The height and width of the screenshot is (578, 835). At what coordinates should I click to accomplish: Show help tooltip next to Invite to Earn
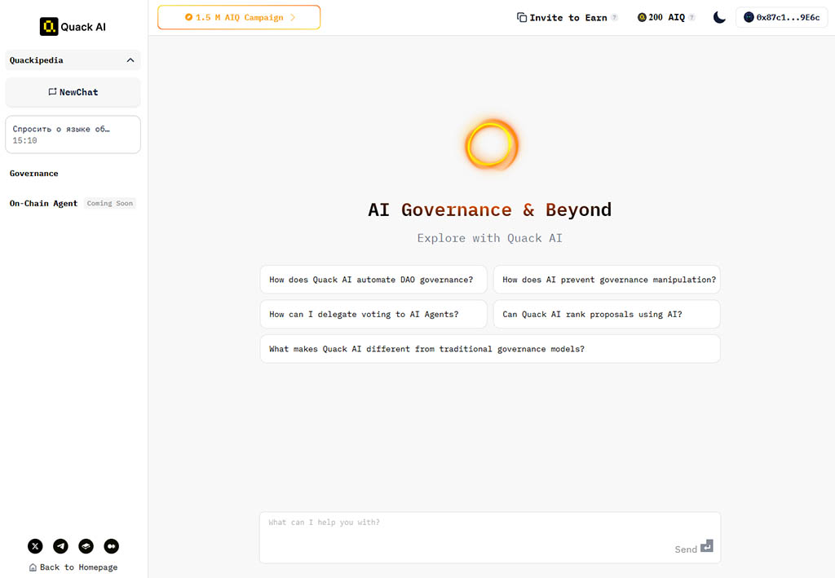[x=615, y=18]
